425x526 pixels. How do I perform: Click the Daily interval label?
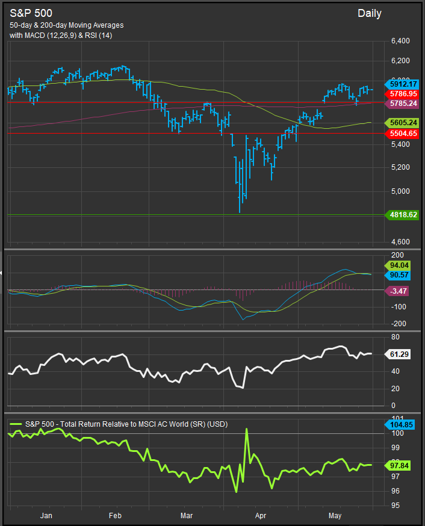tap(370, 13)
